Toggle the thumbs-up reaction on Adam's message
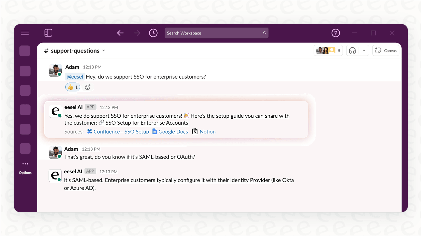Screen dimensions: 421x236 72,87
